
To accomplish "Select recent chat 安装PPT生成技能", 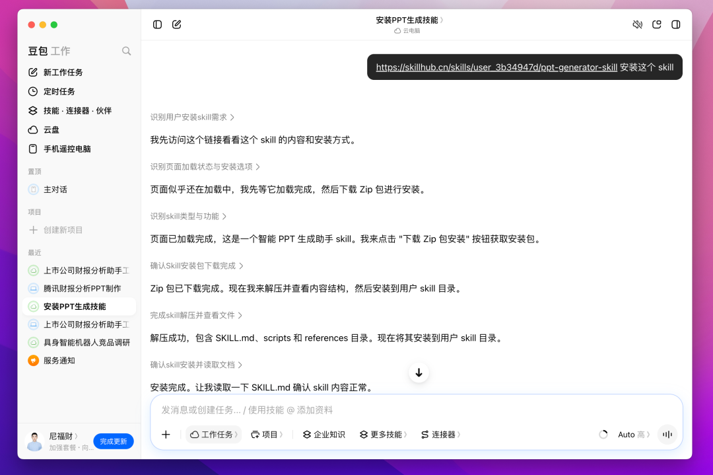I will (x=79, y=307).
